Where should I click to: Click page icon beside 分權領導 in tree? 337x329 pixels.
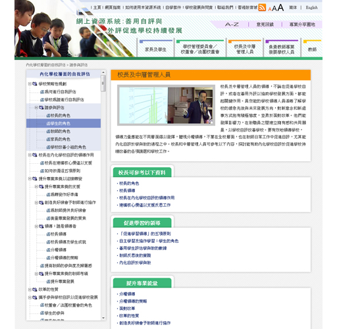(x=49, y=250)
